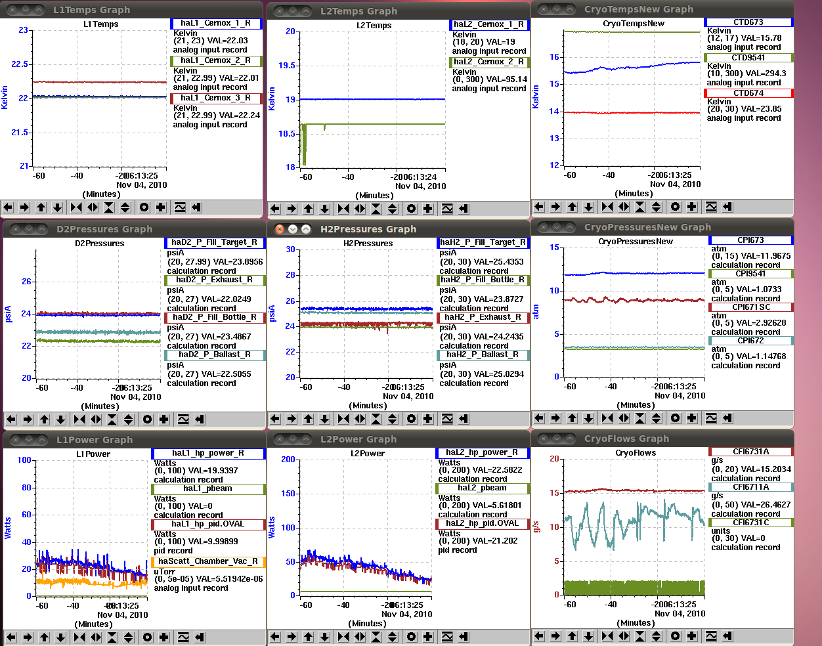
Task: Pan left in the L1Temps Graph toolbar
Action: pos(9,207)
